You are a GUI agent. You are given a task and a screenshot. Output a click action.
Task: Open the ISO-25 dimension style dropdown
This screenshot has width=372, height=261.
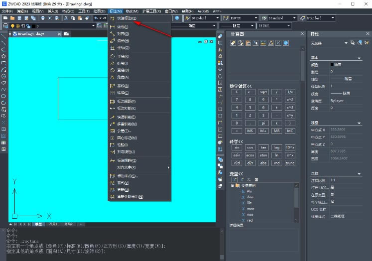click(x=256, y=18)
